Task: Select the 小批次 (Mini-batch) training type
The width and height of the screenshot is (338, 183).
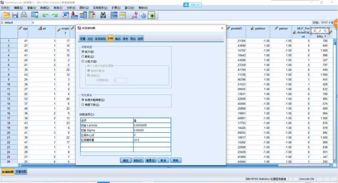Action: 83,61
